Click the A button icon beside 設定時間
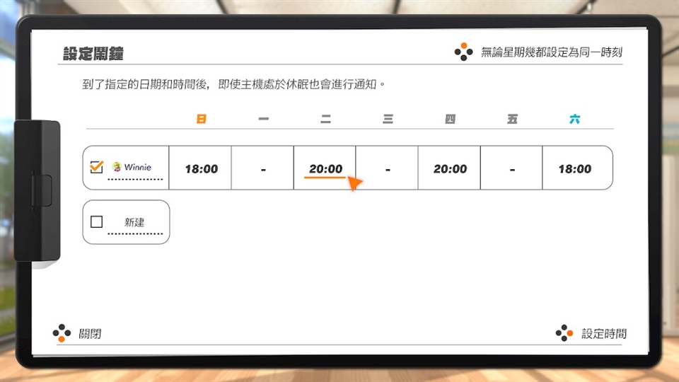Viewport: 679px width, 382px height. pos(564,333)
